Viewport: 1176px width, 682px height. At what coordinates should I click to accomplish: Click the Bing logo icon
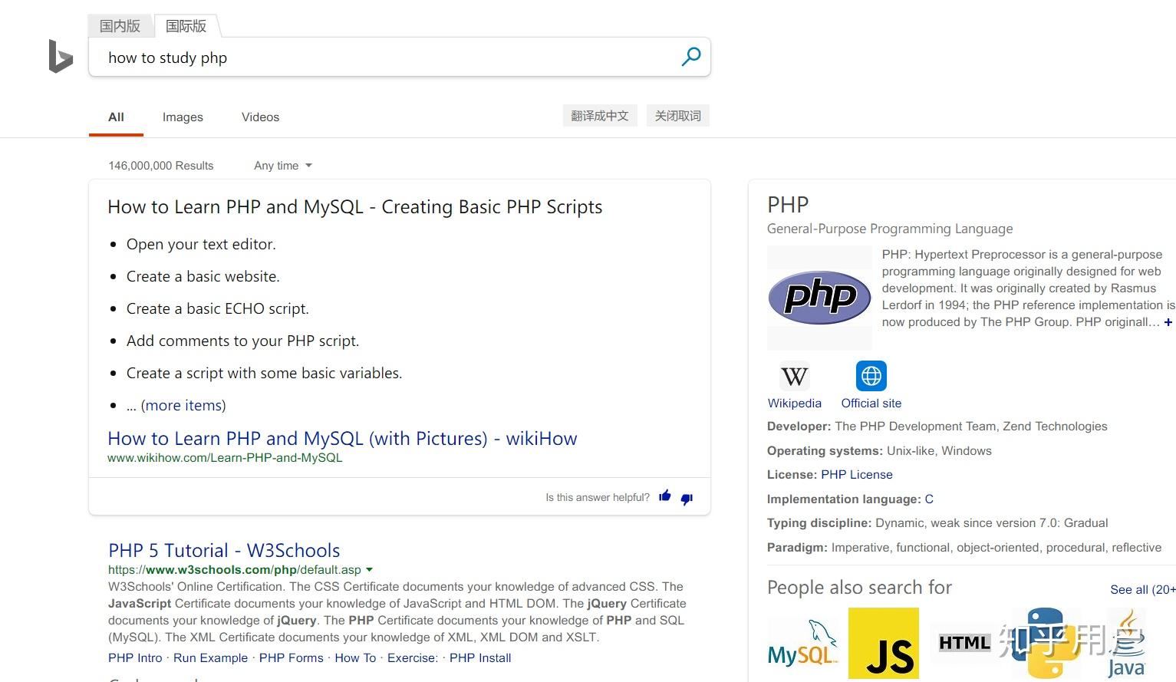61,56
